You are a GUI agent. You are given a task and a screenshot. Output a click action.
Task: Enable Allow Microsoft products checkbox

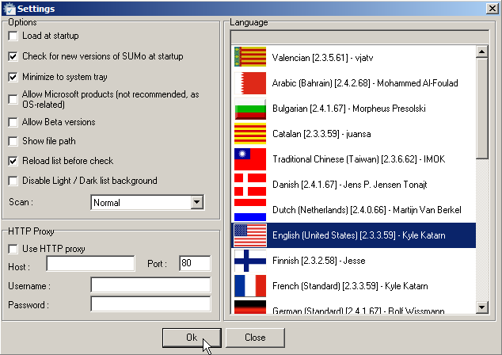click(13, 99)
